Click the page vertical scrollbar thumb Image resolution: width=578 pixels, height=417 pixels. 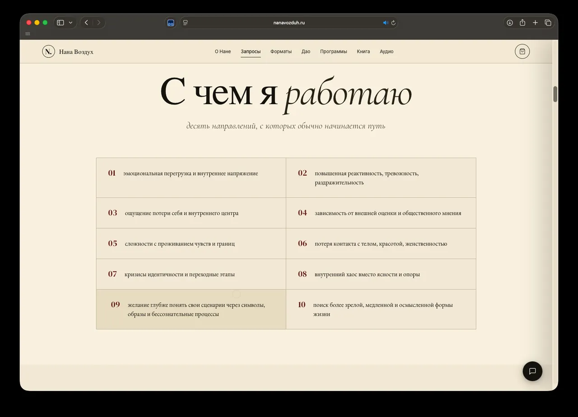555,94
